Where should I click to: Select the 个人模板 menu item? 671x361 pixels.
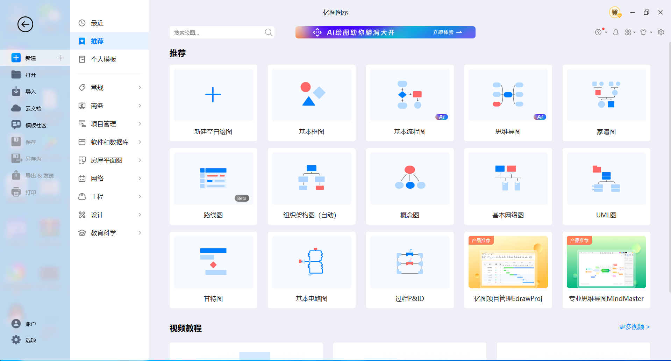(109, 59)
